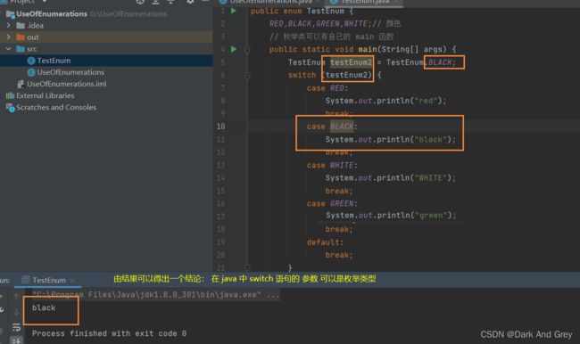
Task: Select the TestEnum run tab
Action: [48, 280]
